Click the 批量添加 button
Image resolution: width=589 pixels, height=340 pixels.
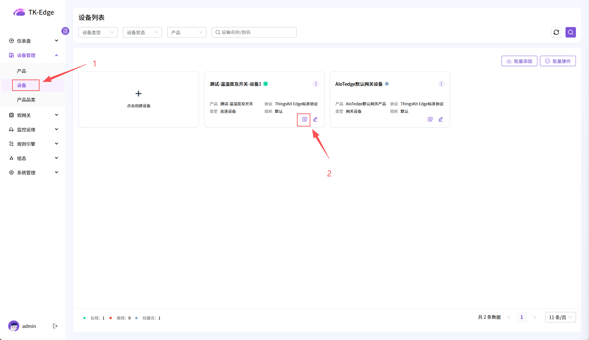[x=519, y=61]
